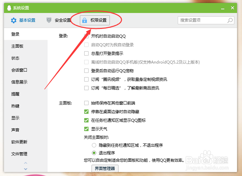Open 信息展示 settings in sidebar
This screenshot has height=176, width=242.
coord(26,82)
